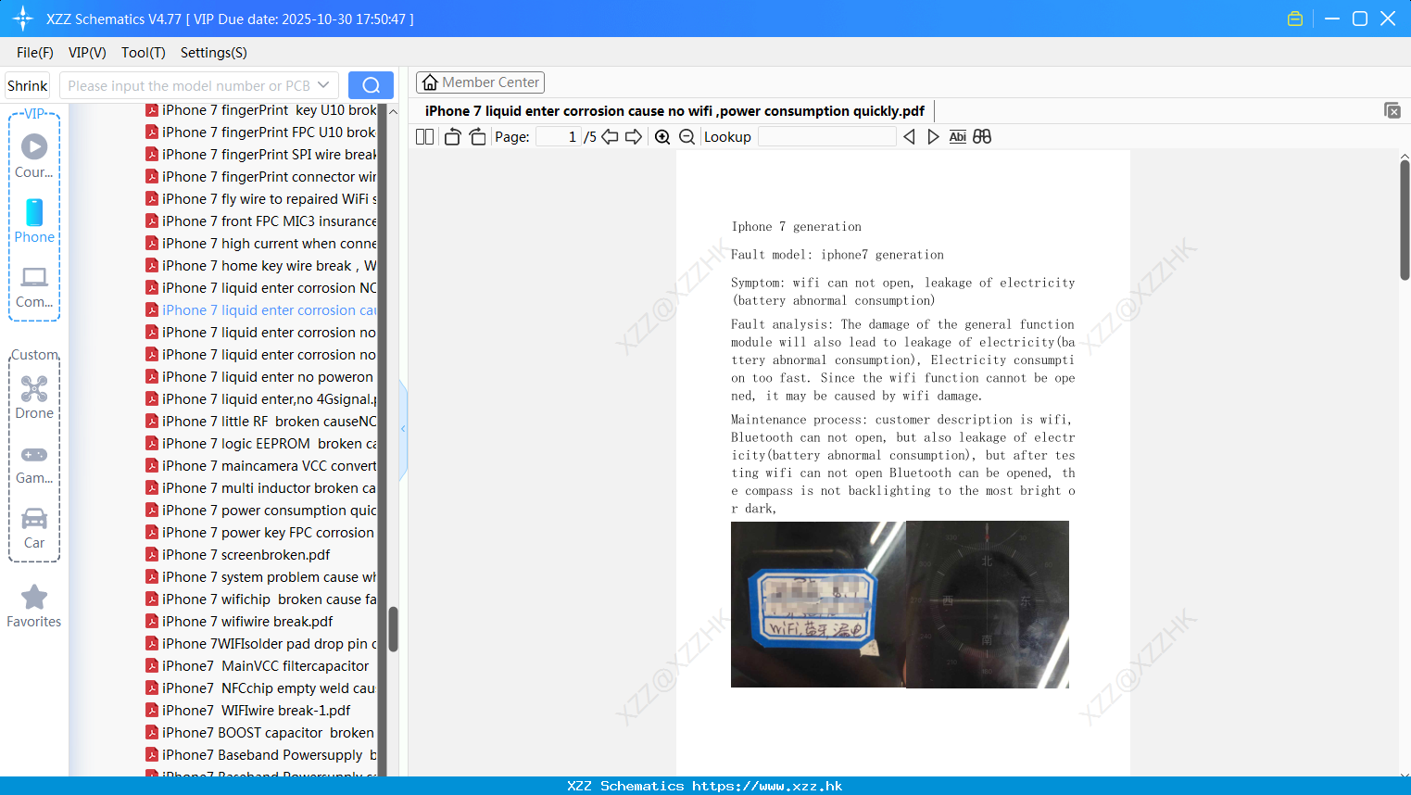The image size is (1411, 795).
Task: Open iPhone7 BOOST capacitor broken file
Action: click(x=260, y=733)
